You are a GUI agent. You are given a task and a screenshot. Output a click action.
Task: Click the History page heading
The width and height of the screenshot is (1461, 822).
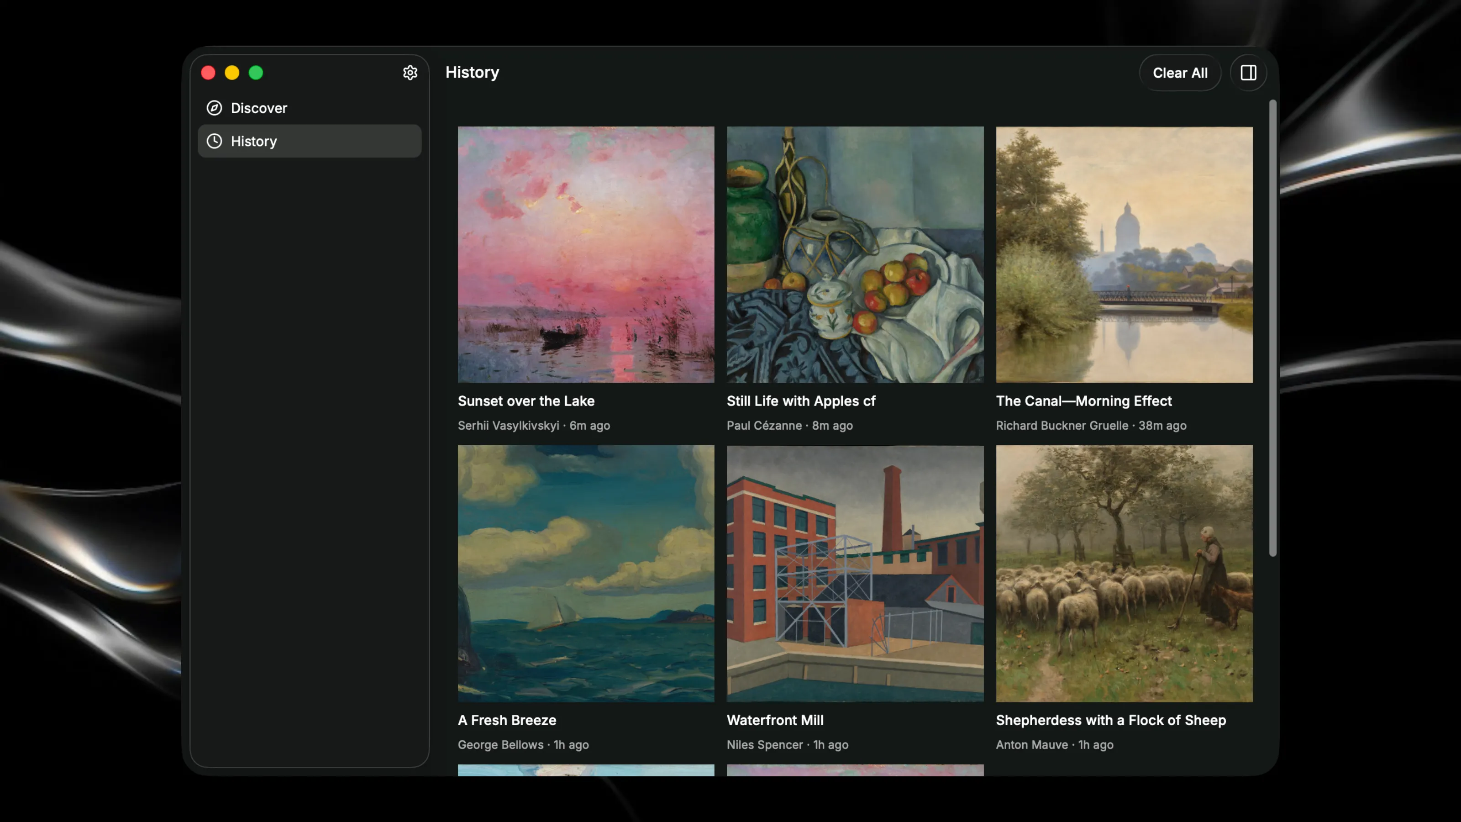pos(473,73)
